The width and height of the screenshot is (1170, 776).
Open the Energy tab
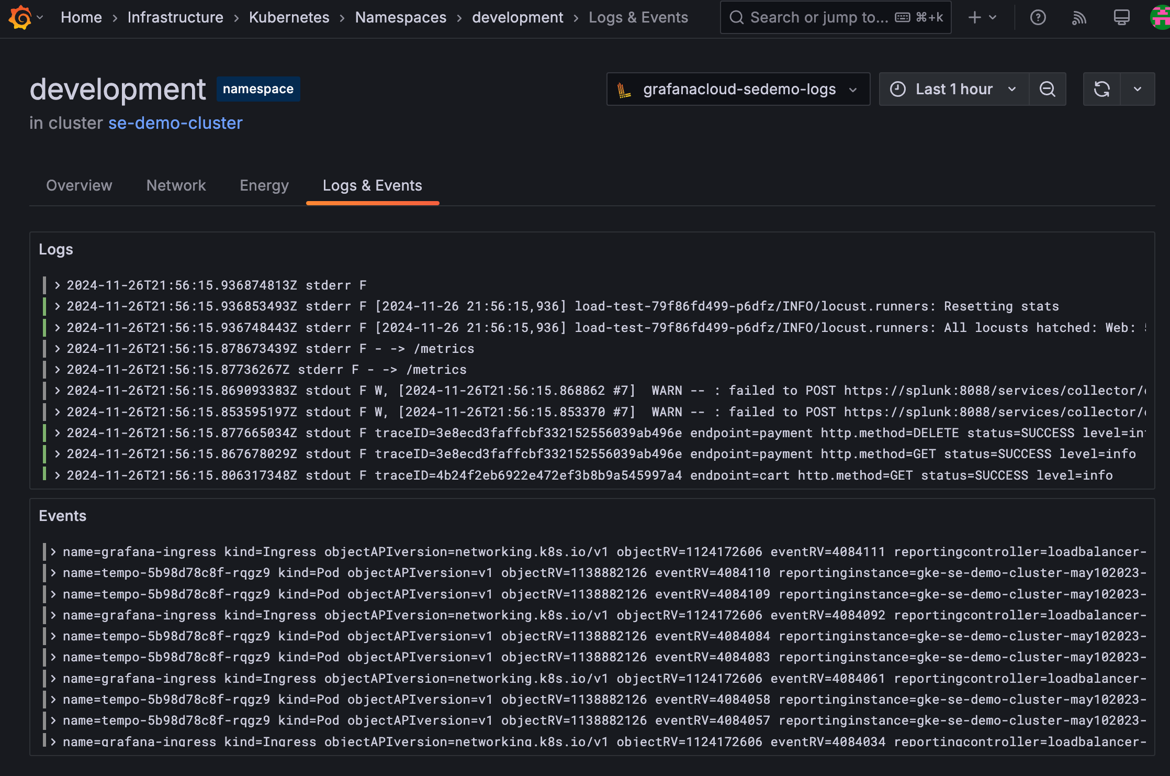pyautogui.click(x=264, y=185)
